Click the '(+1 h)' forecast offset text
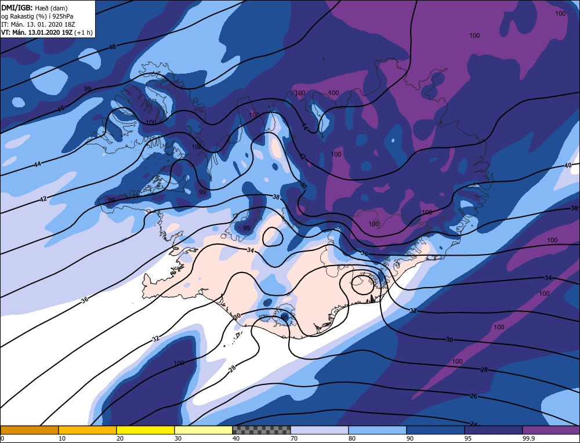Screen dimensions: 580x443 (x=83, y=32)
